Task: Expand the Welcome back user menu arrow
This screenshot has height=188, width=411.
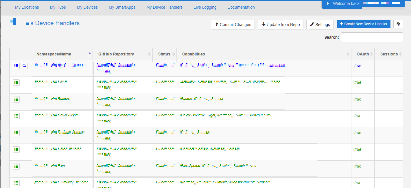Action: coord(328,3)
